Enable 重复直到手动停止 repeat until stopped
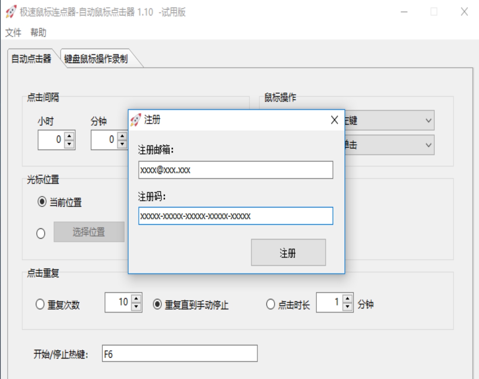Screen dimensions: 479x379 click(x=158, y=303)
